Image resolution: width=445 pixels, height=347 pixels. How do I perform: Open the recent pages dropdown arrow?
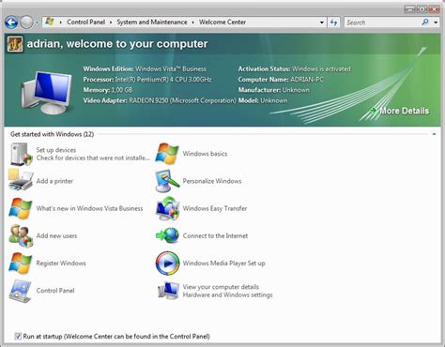tap(37, 23)
